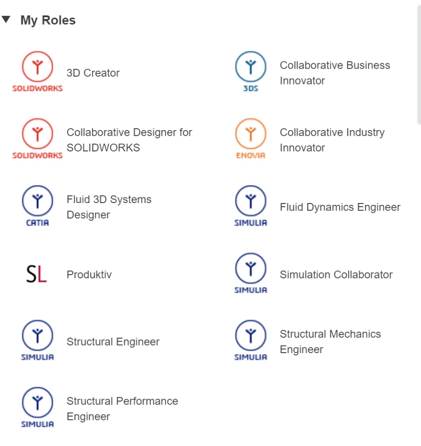The height and width of the screenshot is (446, 421).
Task: Click the SIMULIA Structural Mechanics Engineer icon
Action: point(251,340)
